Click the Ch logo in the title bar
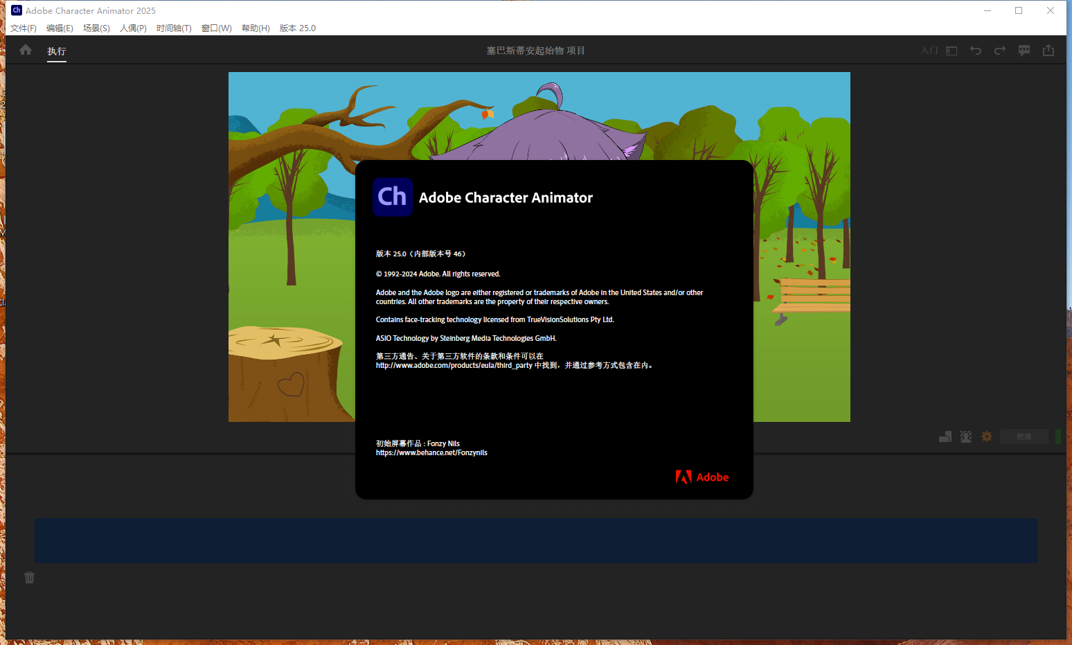 [x=15, y=10]
